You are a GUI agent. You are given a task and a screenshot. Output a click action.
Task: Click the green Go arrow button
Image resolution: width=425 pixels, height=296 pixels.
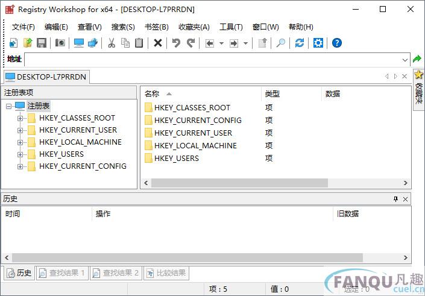coord(417,59)
